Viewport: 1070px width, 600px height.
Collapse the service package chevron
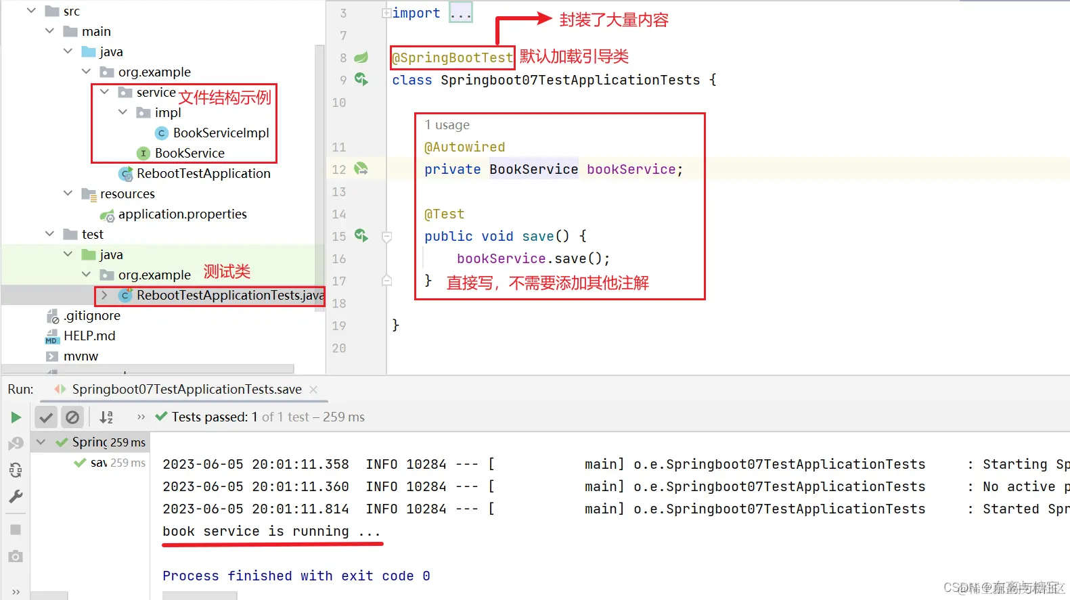(x=104, y=92)
